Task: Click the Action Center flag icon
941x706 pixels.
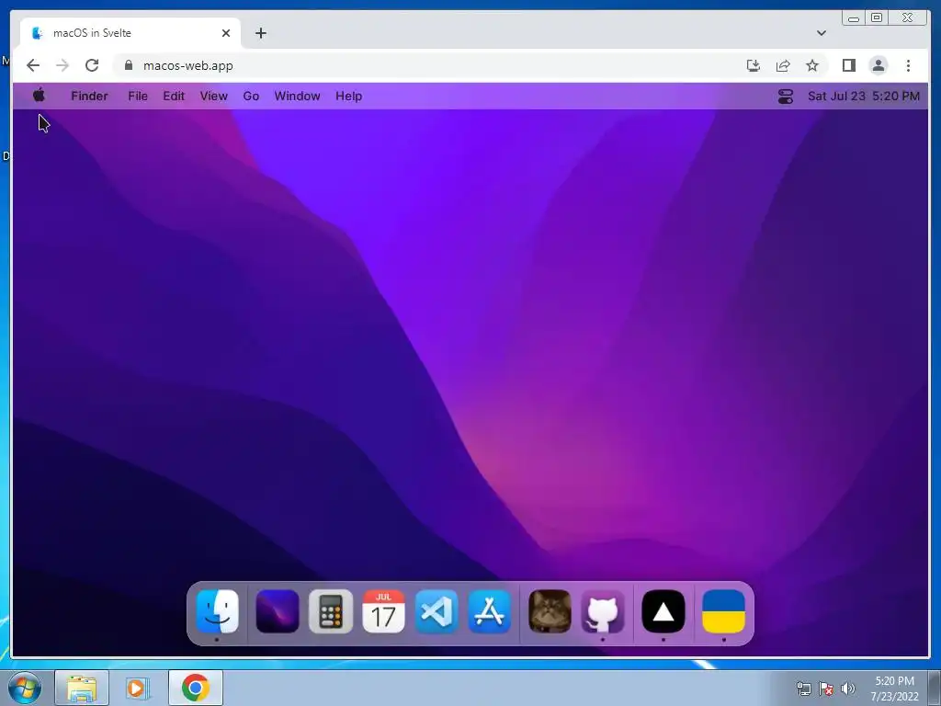Action: click(826, 689)
